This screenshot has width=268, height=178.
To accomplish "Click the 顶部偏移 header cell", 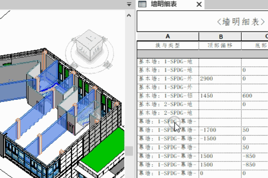I will (x=220, y=45).
